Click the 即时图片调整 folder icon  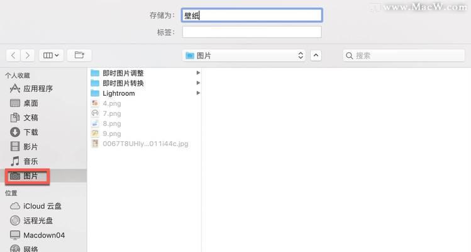95,73
